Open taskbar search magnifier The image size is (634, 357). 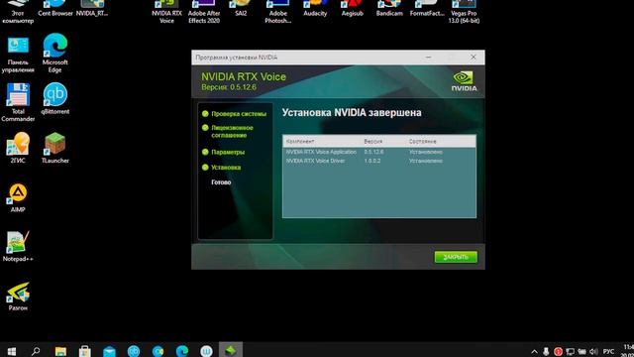click(x=36, y=351)
